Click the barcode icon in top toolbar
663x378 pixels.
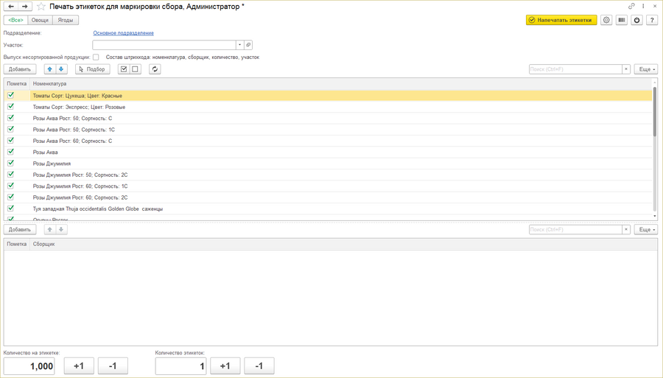coord(622,20)
